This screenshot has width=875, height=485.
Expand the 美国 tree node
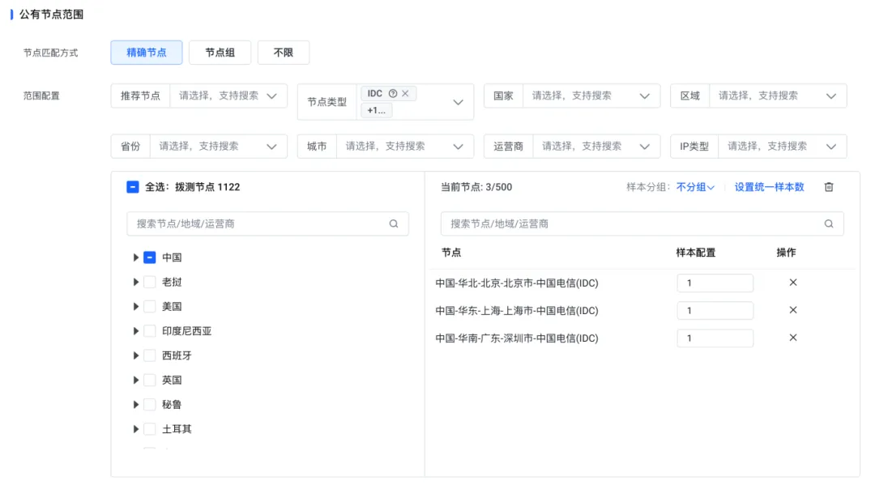pyautogui.click(x=135, y=307)
